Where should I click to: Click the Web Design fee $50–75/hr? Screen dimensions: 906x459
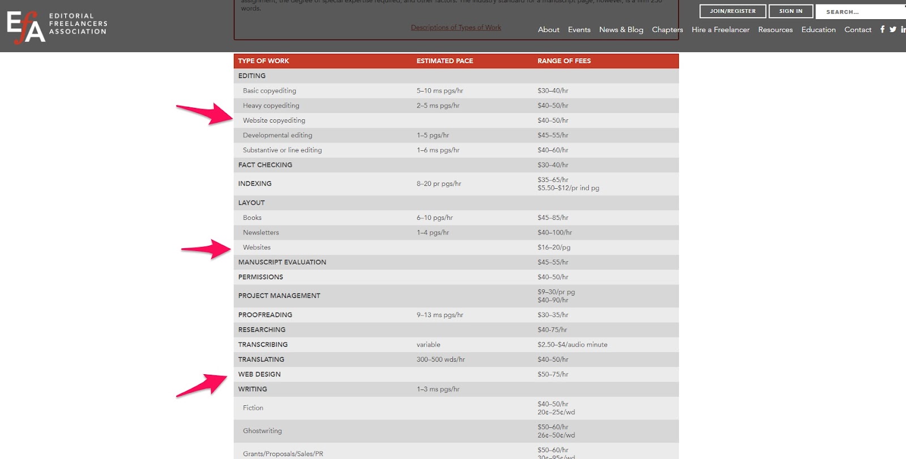(553, 374)
